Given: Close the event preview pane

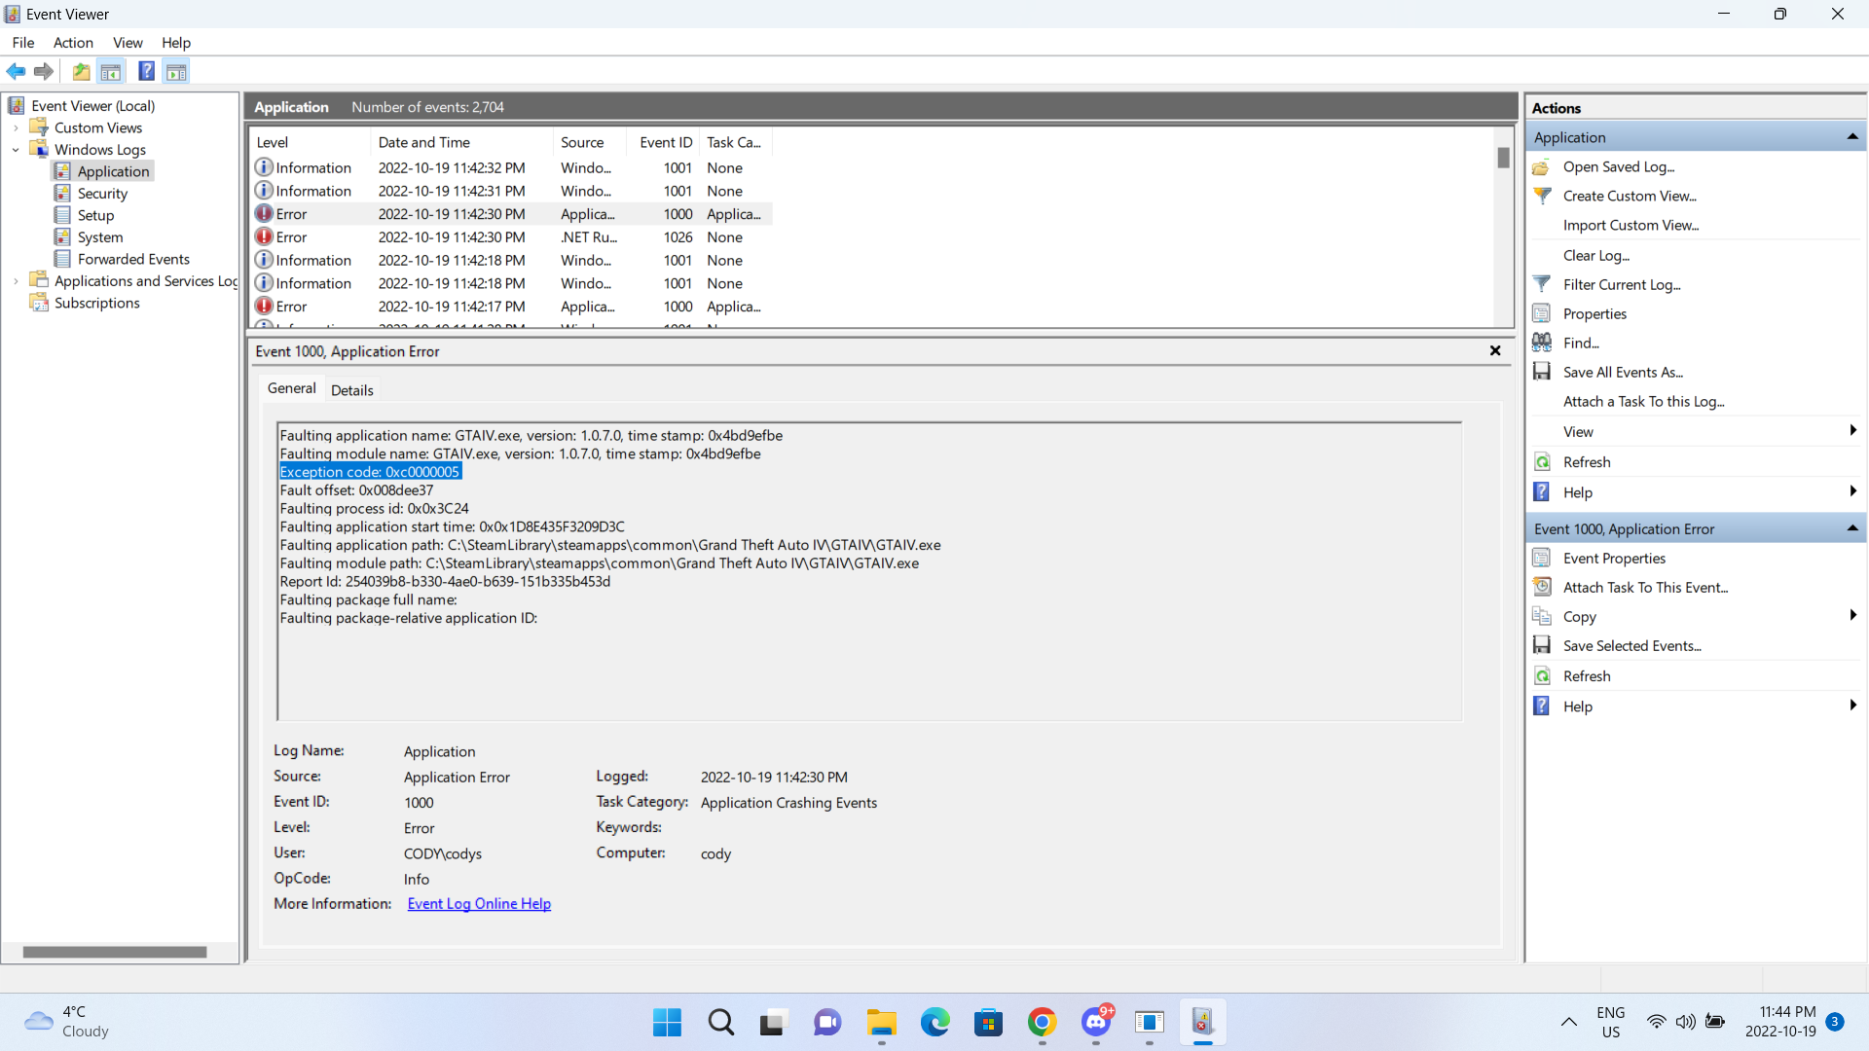Looking at the screenshot, I should pyautogui.click(x=1495, y=351).
